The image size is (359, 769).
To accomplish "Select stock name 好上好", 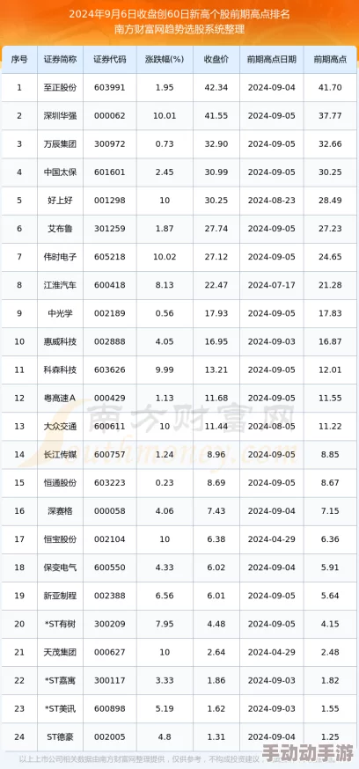I will [61, 201].
